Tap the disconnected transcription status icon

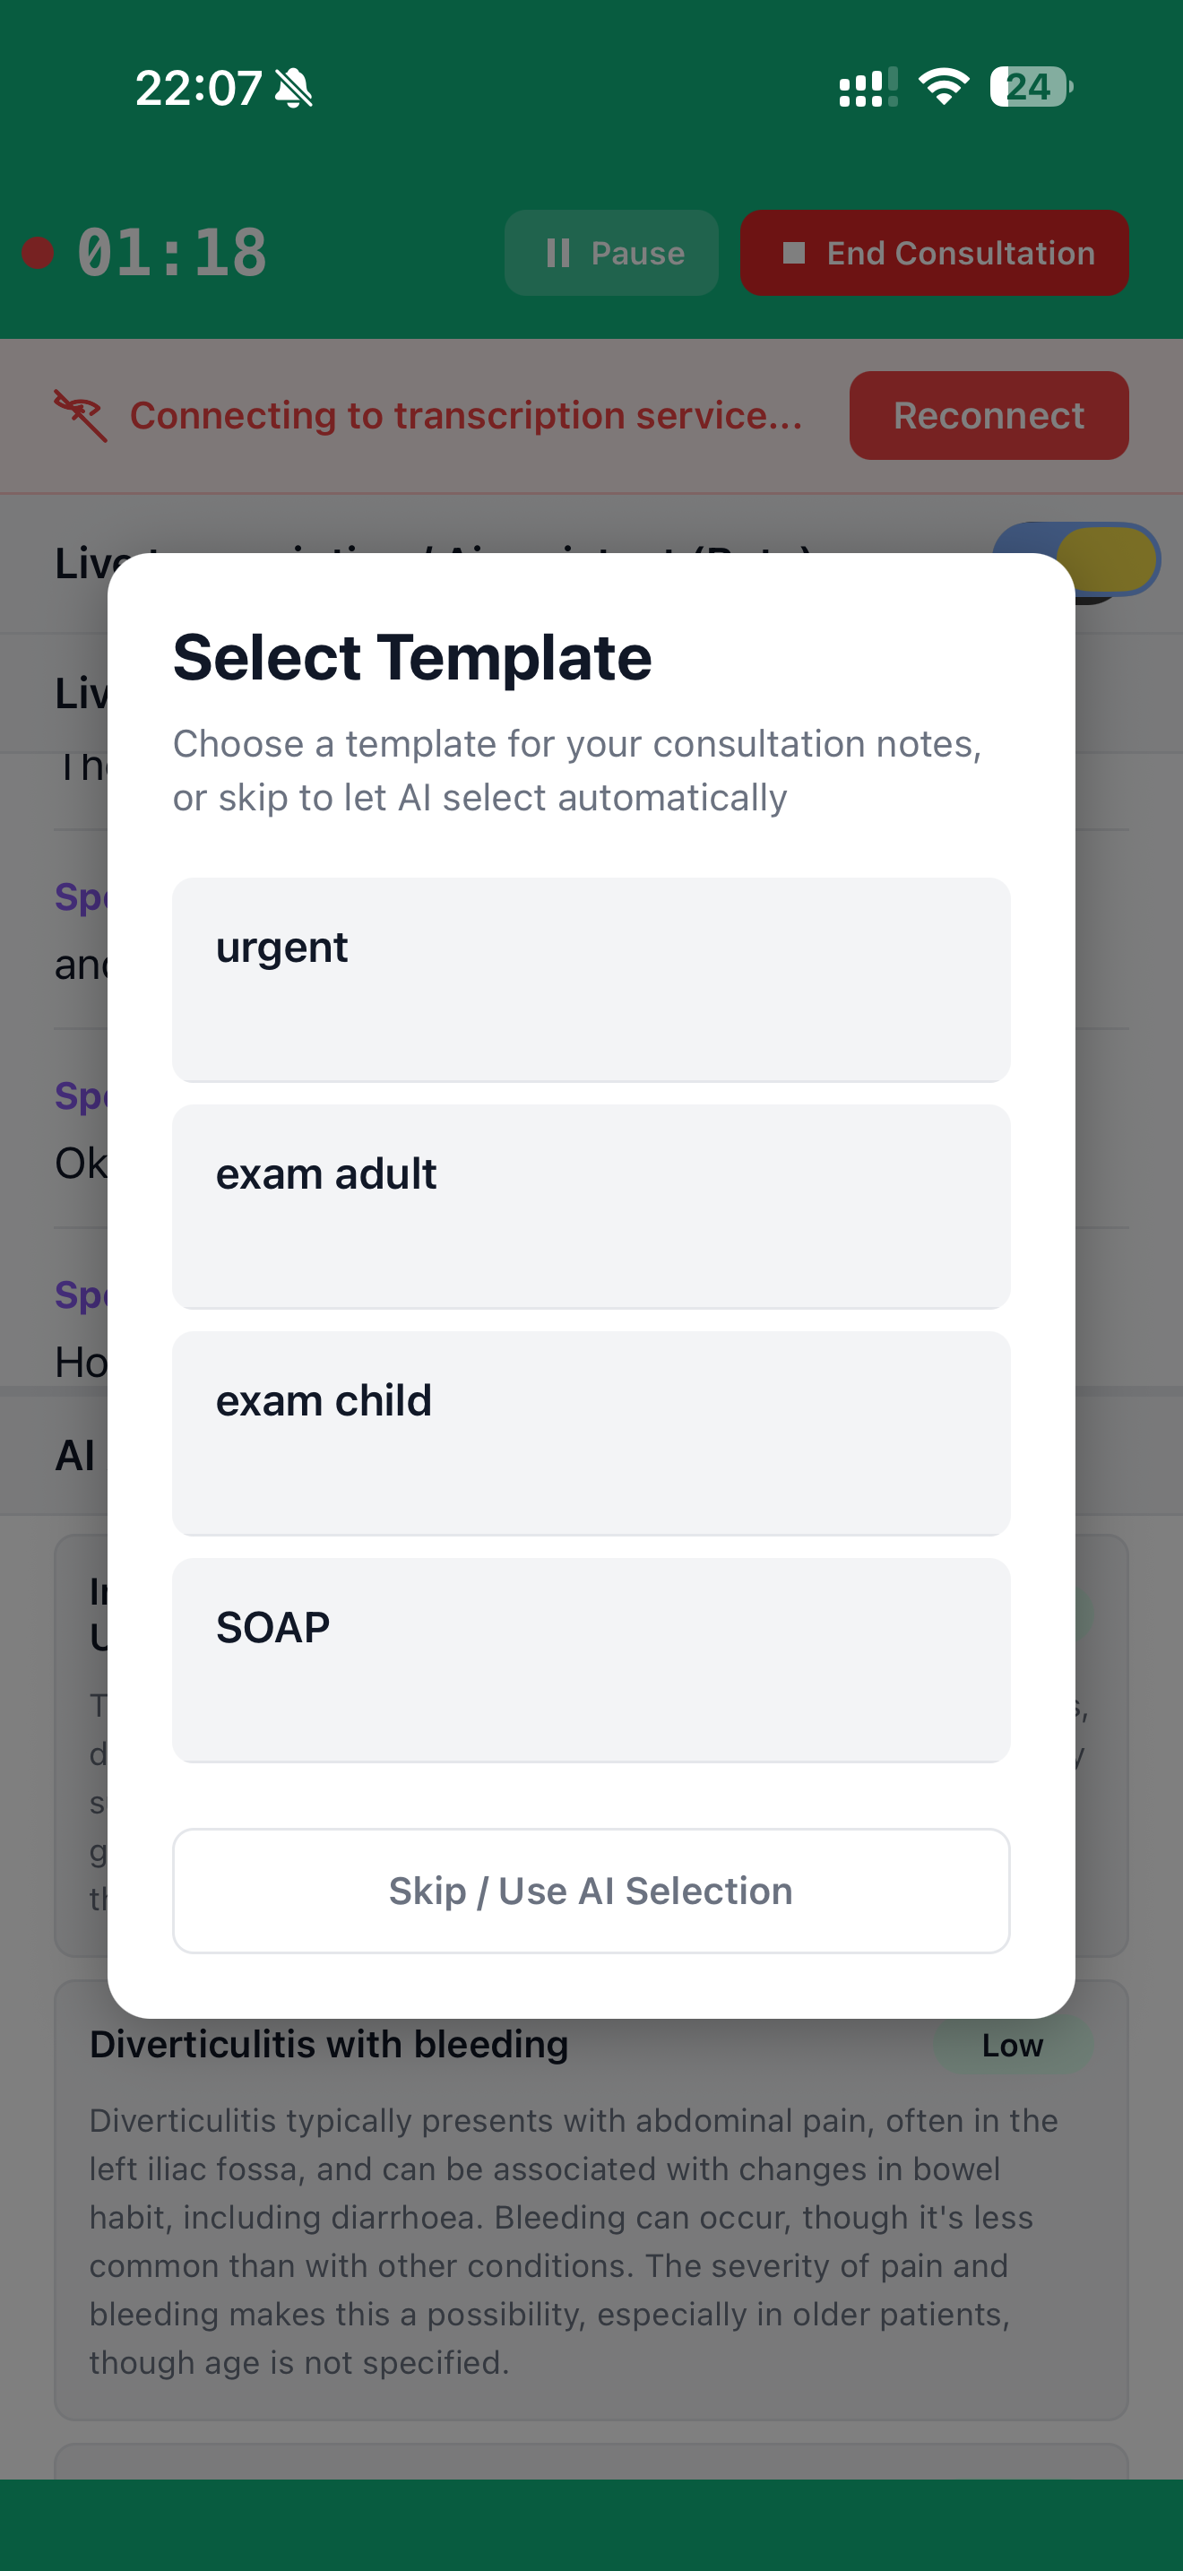pyautogui.click(x=80, y=415)
